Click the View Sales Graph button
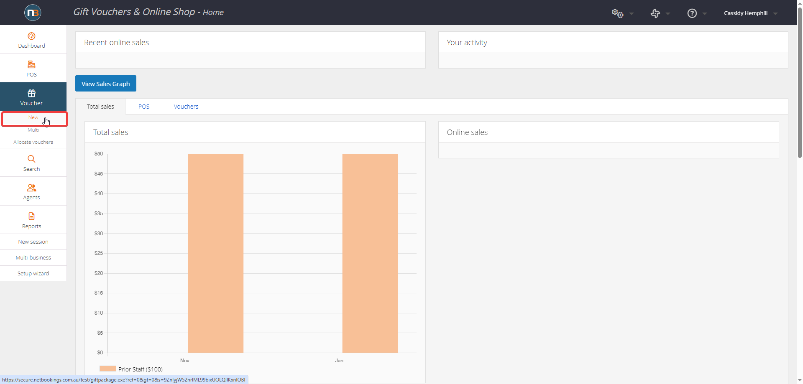Screen dimensions: 803x384 pos(106,84)
